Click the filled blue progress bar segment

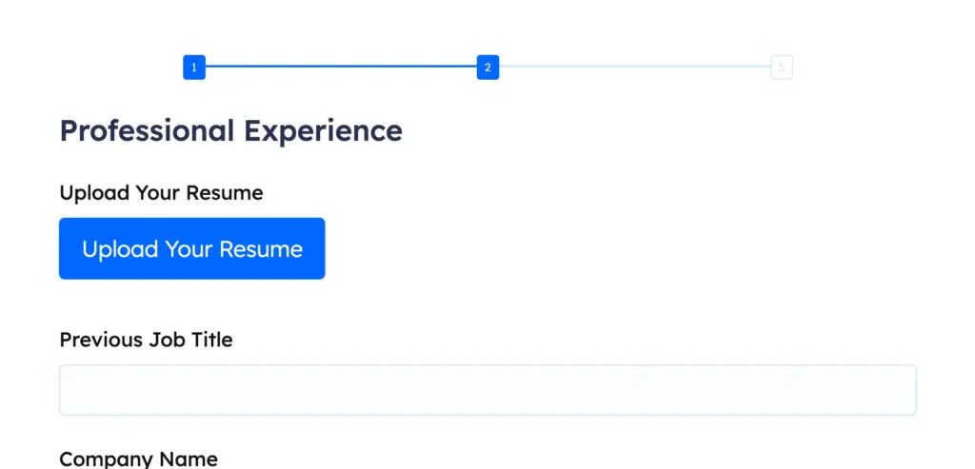pos(341,67)
